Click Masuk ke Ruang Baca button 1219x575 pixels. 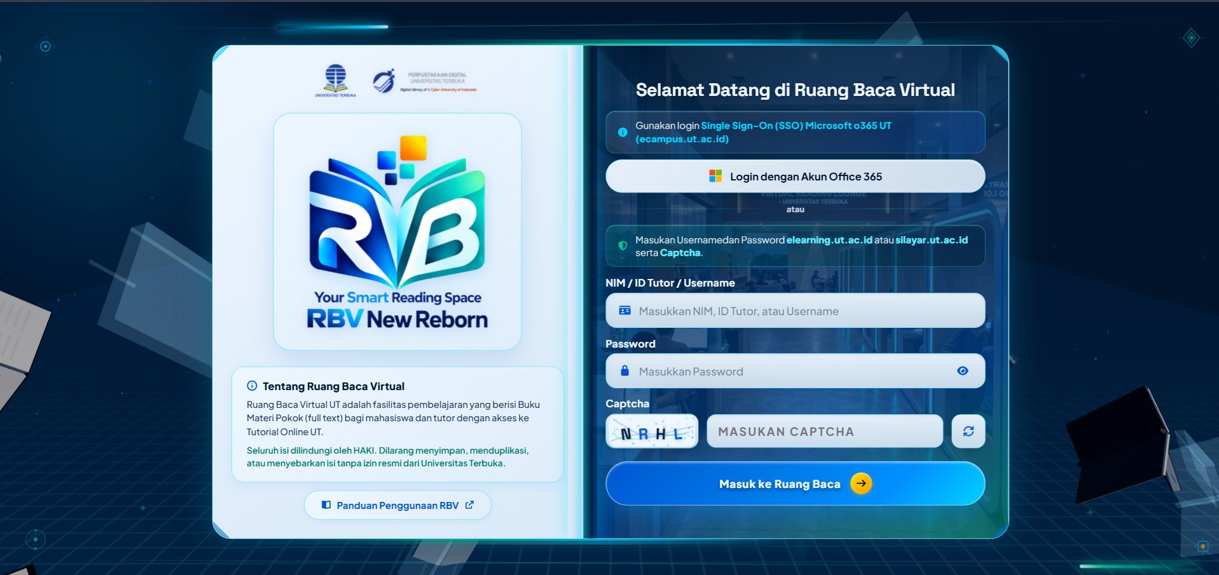click(x=795, y=484)
